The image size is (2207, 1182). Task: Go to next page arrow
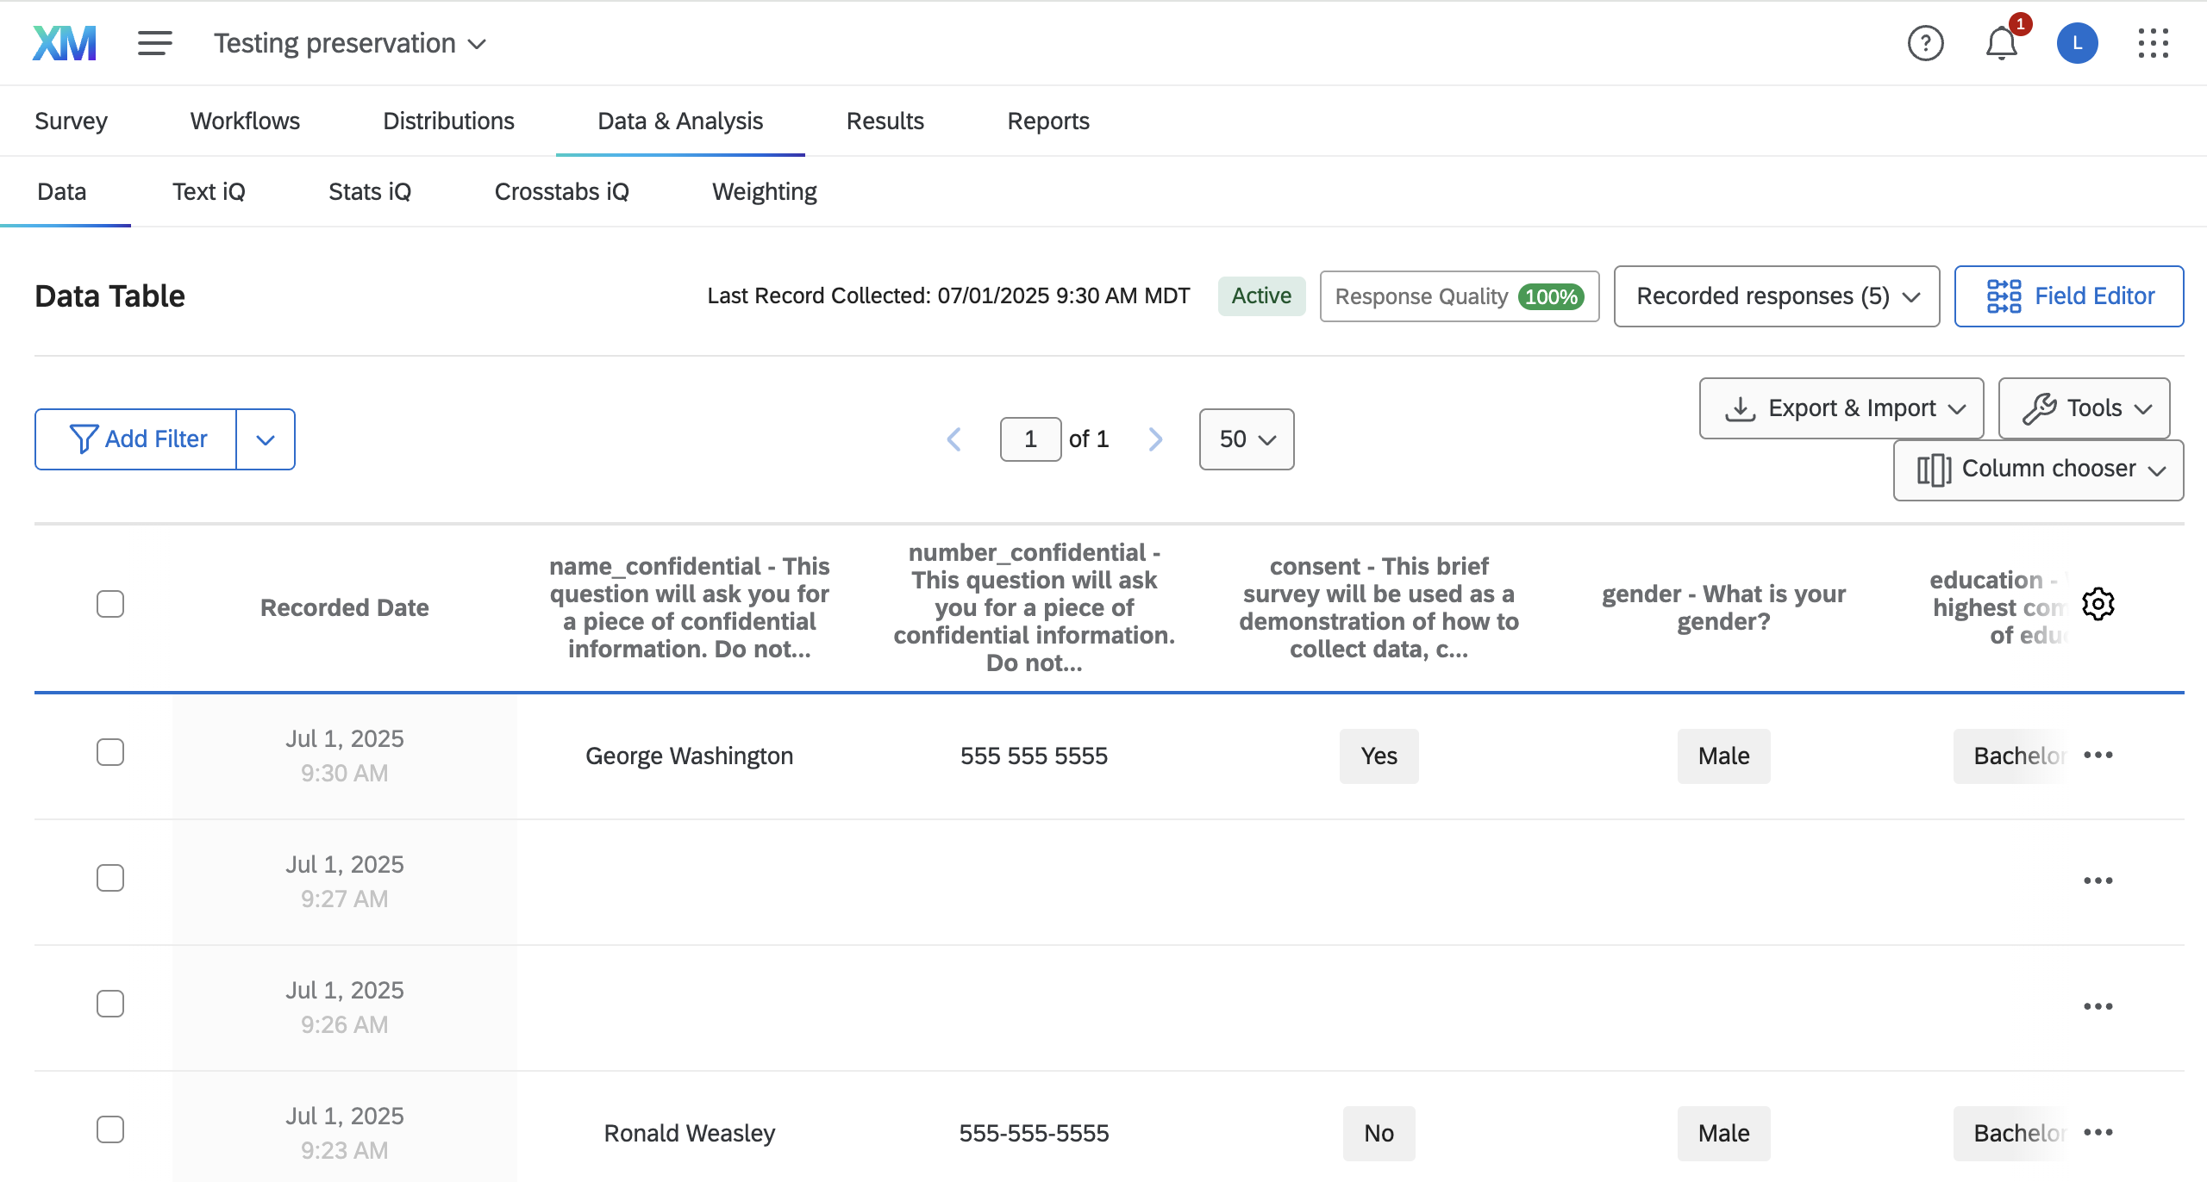click(x=1156, y=439)
